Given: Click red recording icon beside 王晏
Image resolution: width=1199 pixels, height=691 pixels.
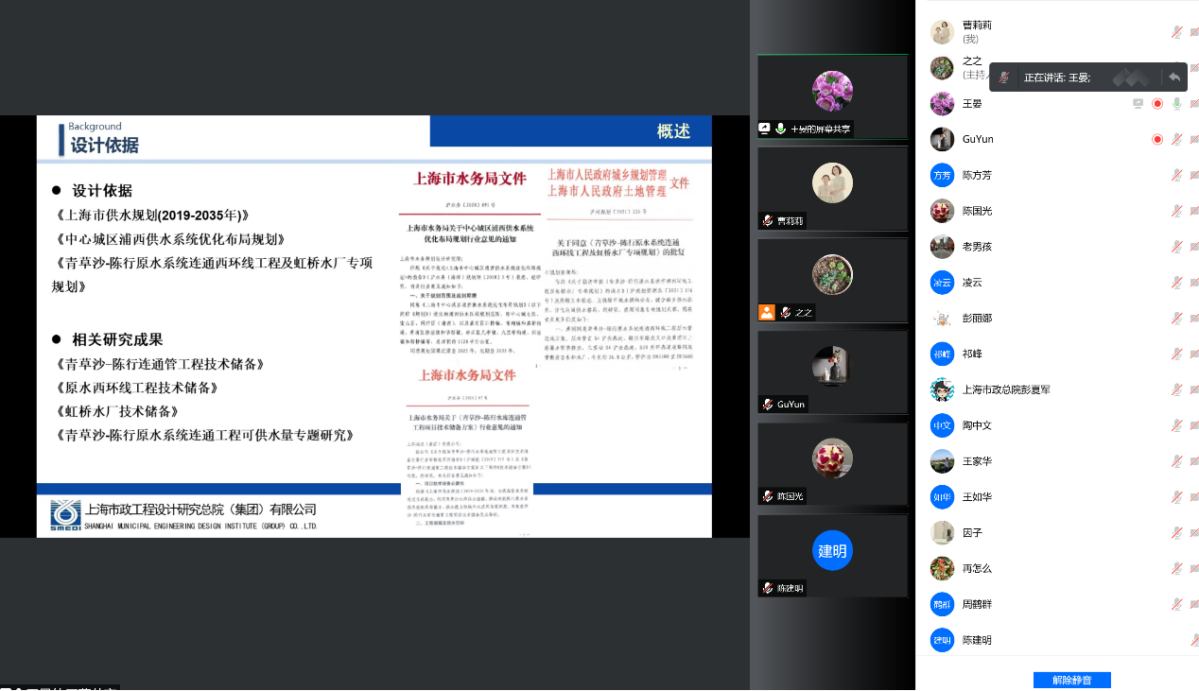Looking at the screenshot, I should click(x=1157, y=103).
